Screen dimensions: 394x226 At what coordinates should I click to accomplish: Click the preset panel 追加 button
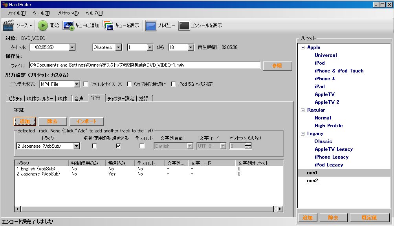coord(308,217)
